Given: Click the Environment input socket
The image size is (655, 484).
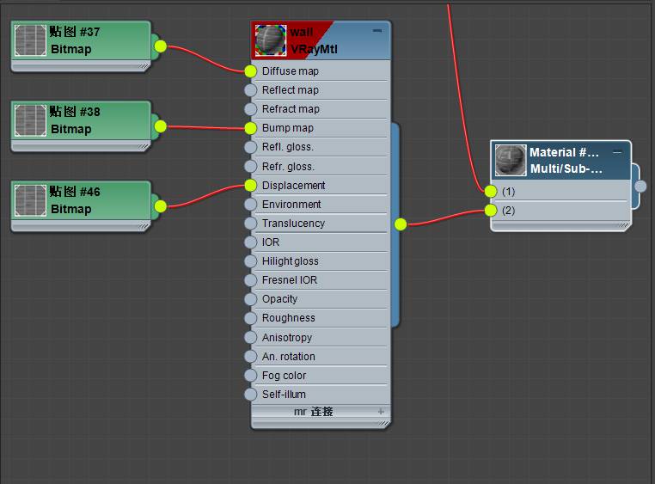Looking at the screenshot, I should [x=250, y=205].
